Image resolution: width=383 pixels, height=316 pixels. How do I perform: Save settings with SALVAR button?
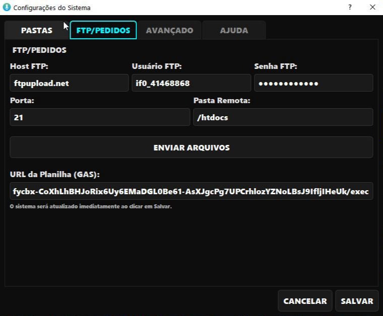pos(357,301)
